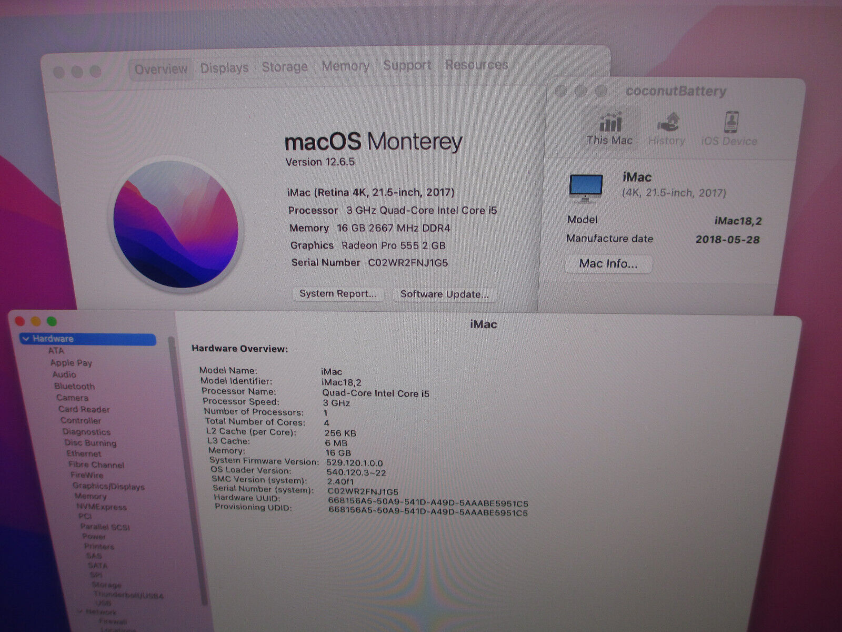Click L3 Cache value 6 MB

[336, 443]
